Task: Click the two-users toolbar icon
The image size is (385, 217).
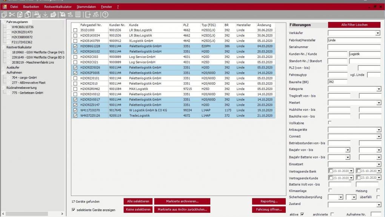Action: coord(96,14)
